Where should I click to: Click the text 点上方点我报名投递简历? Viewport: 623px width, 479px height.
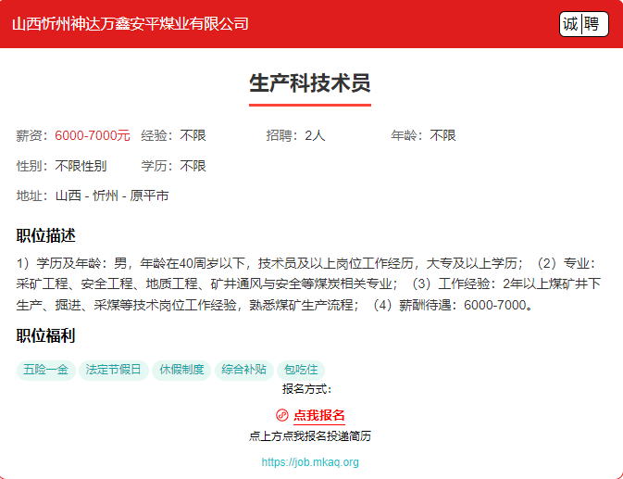coord(310,436)
